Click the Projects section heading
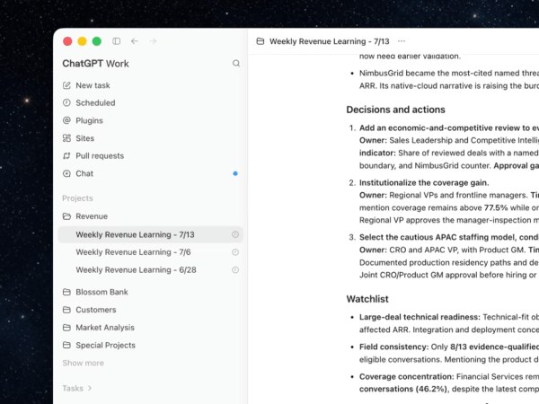This screenshot has height=404, width=539. click(77, 198)
